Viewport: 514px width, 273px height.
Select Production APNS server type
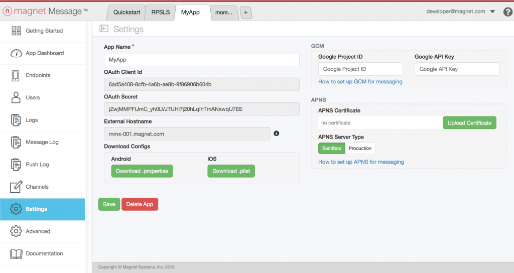pyautogui.click(x=360, y=148)
